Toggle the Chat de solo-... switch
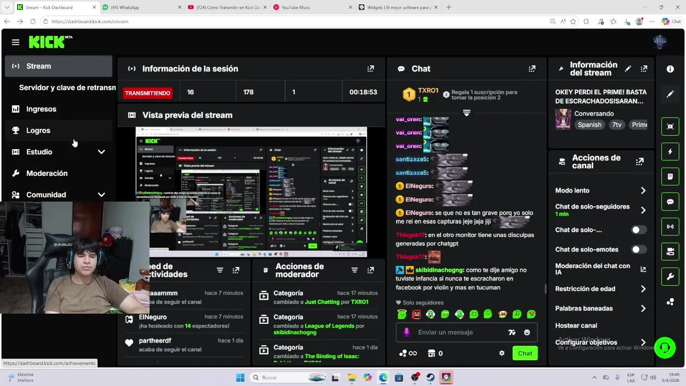This screenshot has width=686, height=386. pos(638,230)
